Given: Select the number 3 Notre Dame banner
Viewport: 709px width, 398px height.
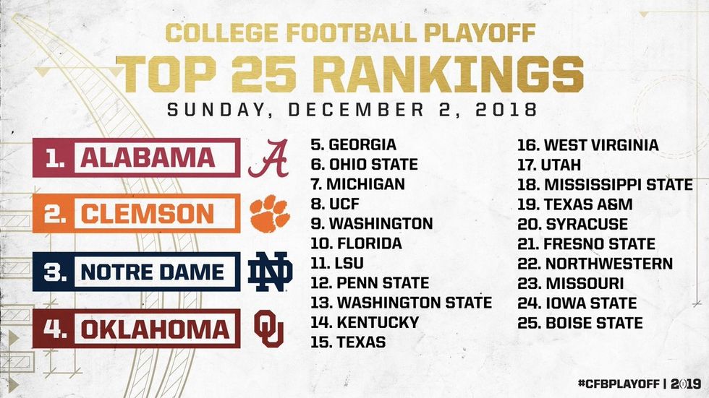Looking at the screenshot, I should 135,272.
